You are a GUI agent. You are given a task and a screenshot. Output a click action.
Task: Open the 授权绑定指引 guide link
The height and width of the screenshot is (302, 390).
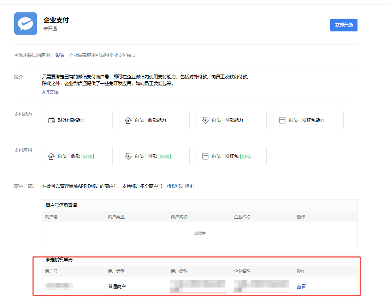180,186
